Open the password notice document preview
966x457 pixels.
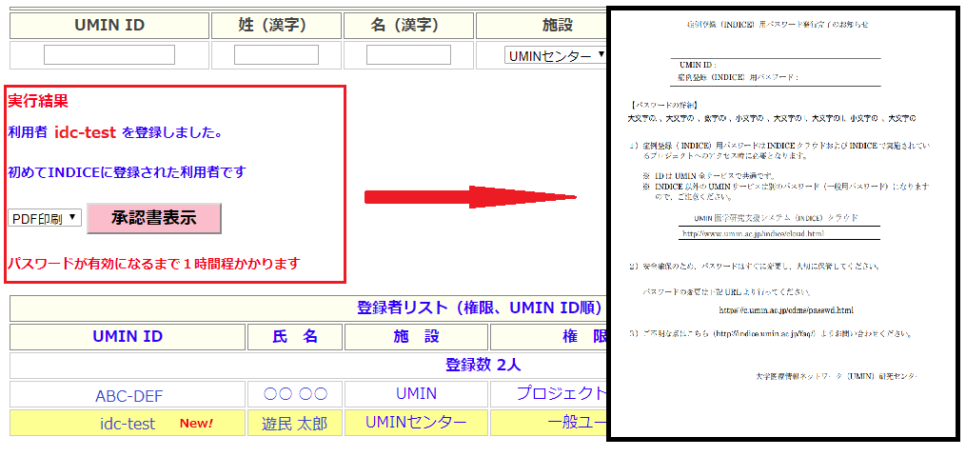(782, 224)
